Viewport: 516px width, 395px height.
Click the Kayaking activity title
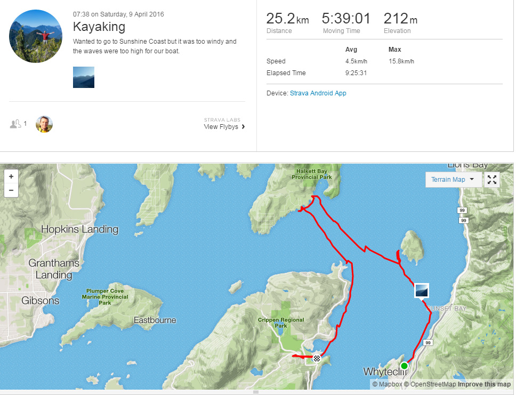(x=99, y=27)
